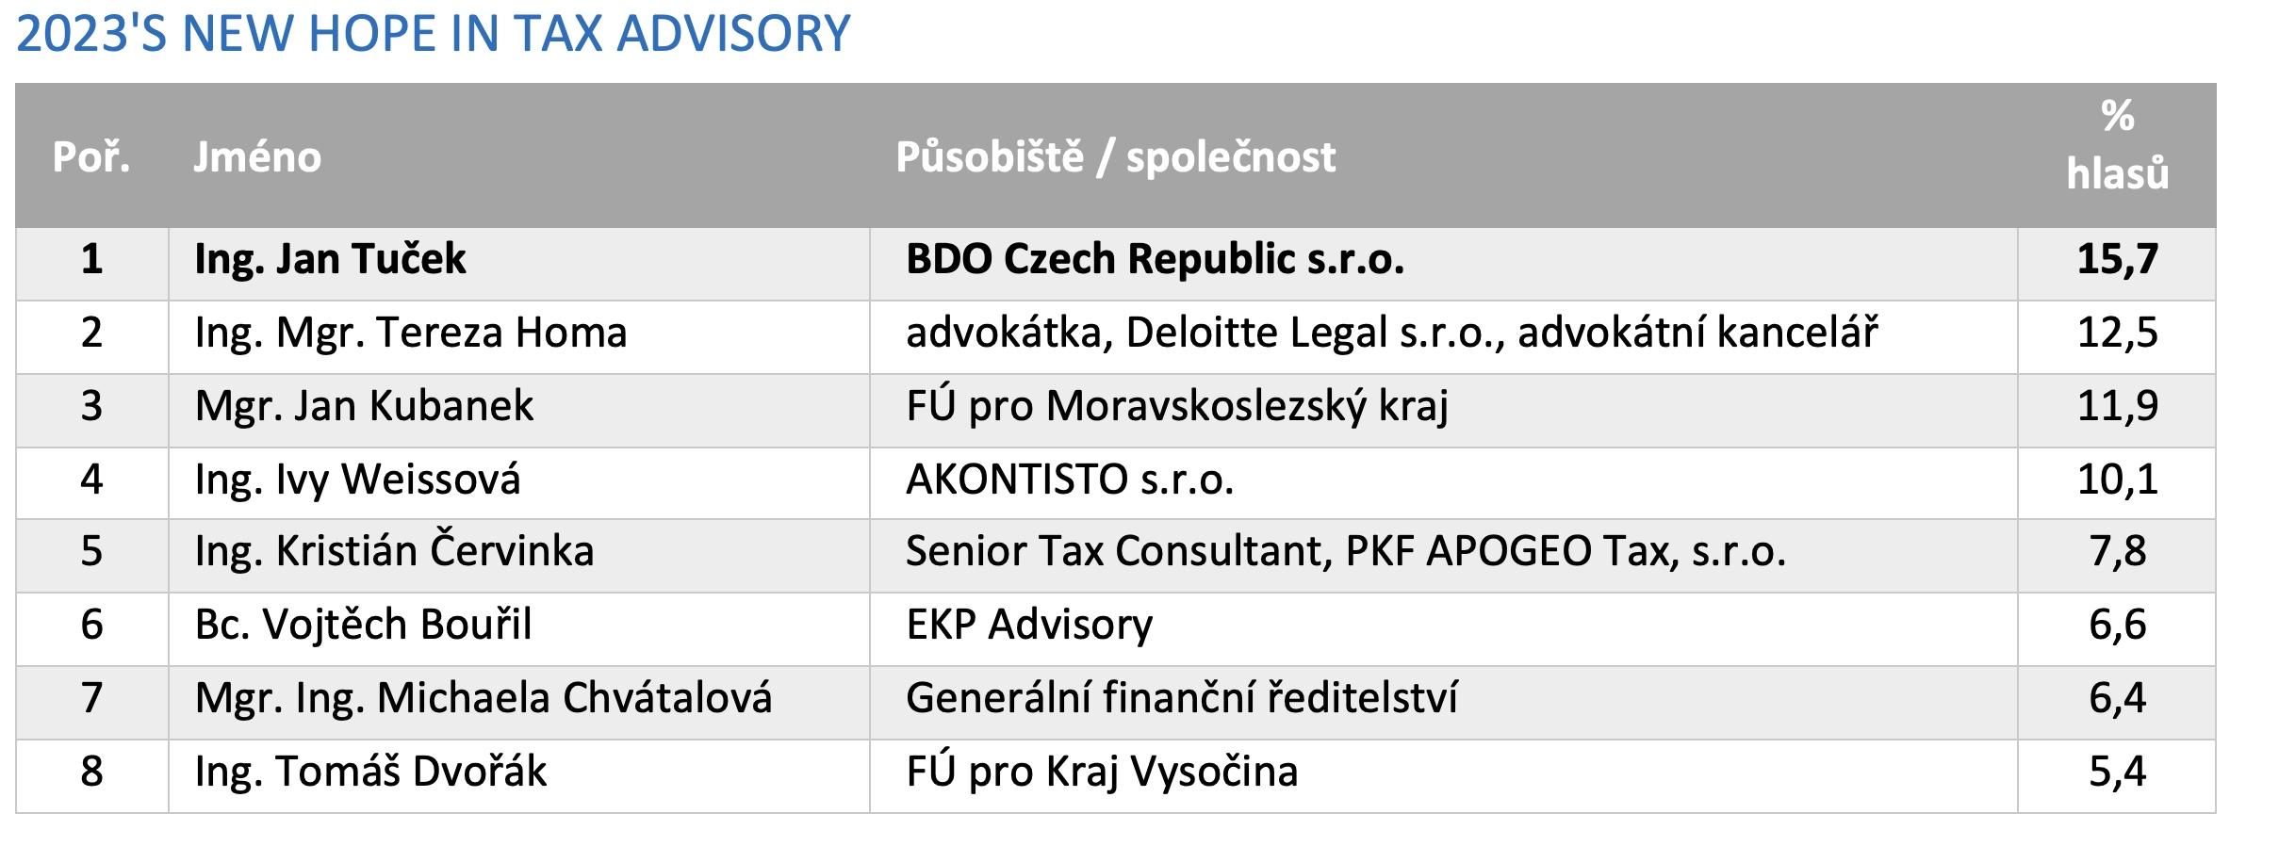Click the "Působiště / společnost" header cell
The width and height of the screenshot is (2279, 846).
pos(1444,156)
